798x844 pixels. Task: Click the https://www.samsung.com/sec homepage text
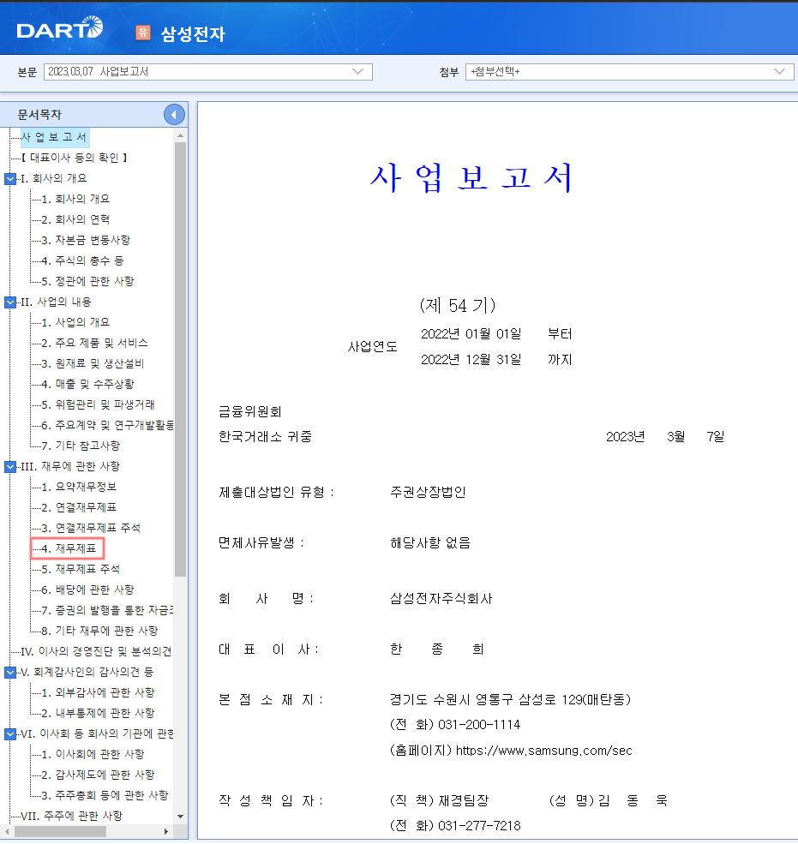pos(543,751)
